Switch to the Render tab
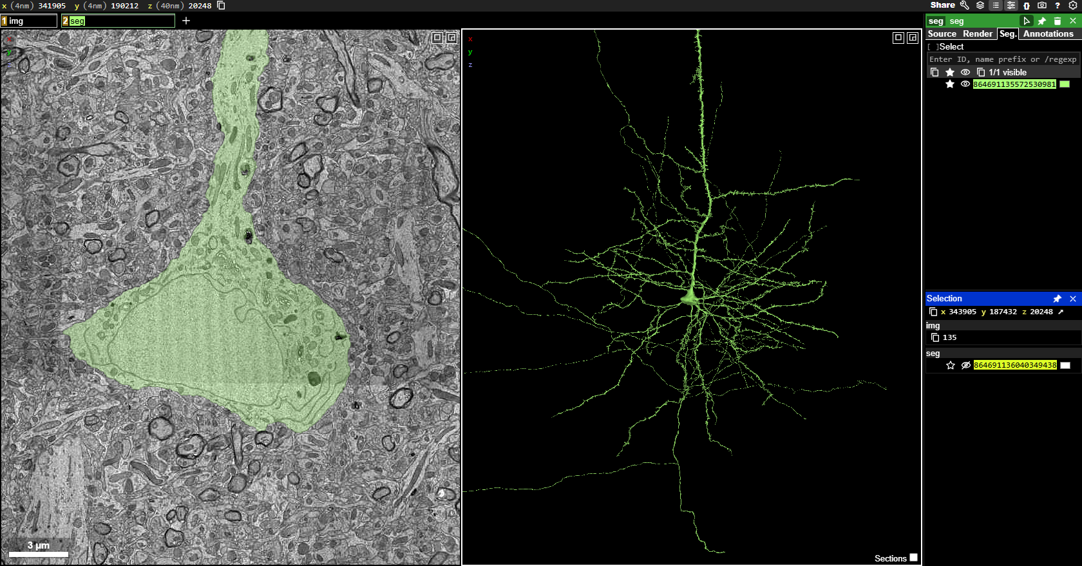This screenshot has height=566, width=1082. pyautogui.click(x=978, y=33)
